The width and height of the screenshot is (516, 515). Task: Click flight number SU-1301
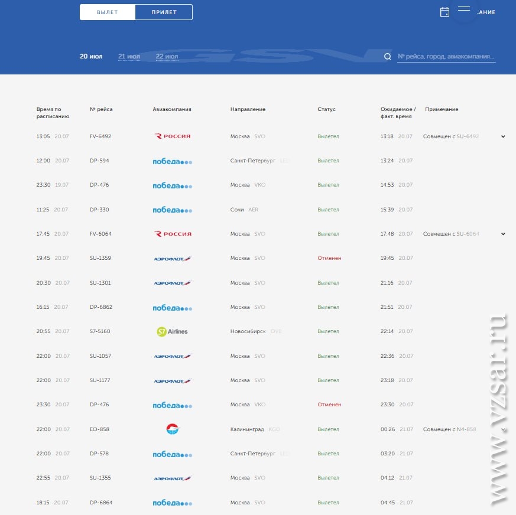100,282
